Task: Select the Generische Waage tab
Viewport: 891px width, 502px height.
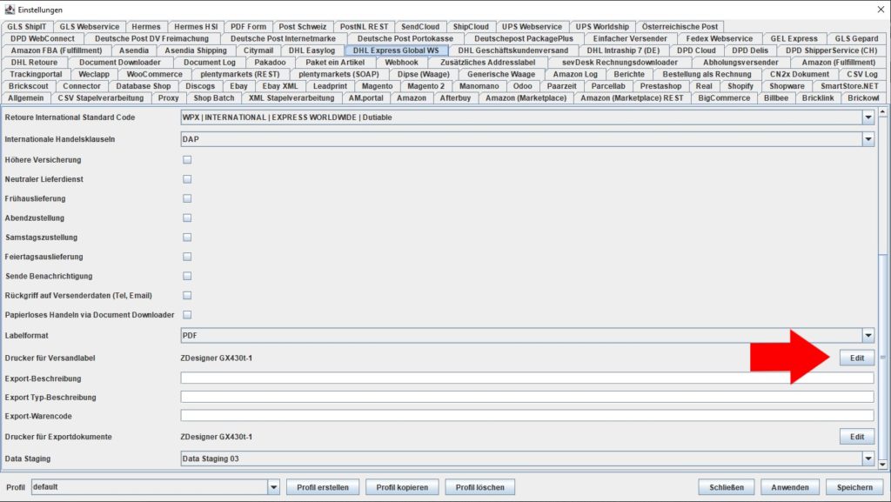Action: (x=501, y=75)
